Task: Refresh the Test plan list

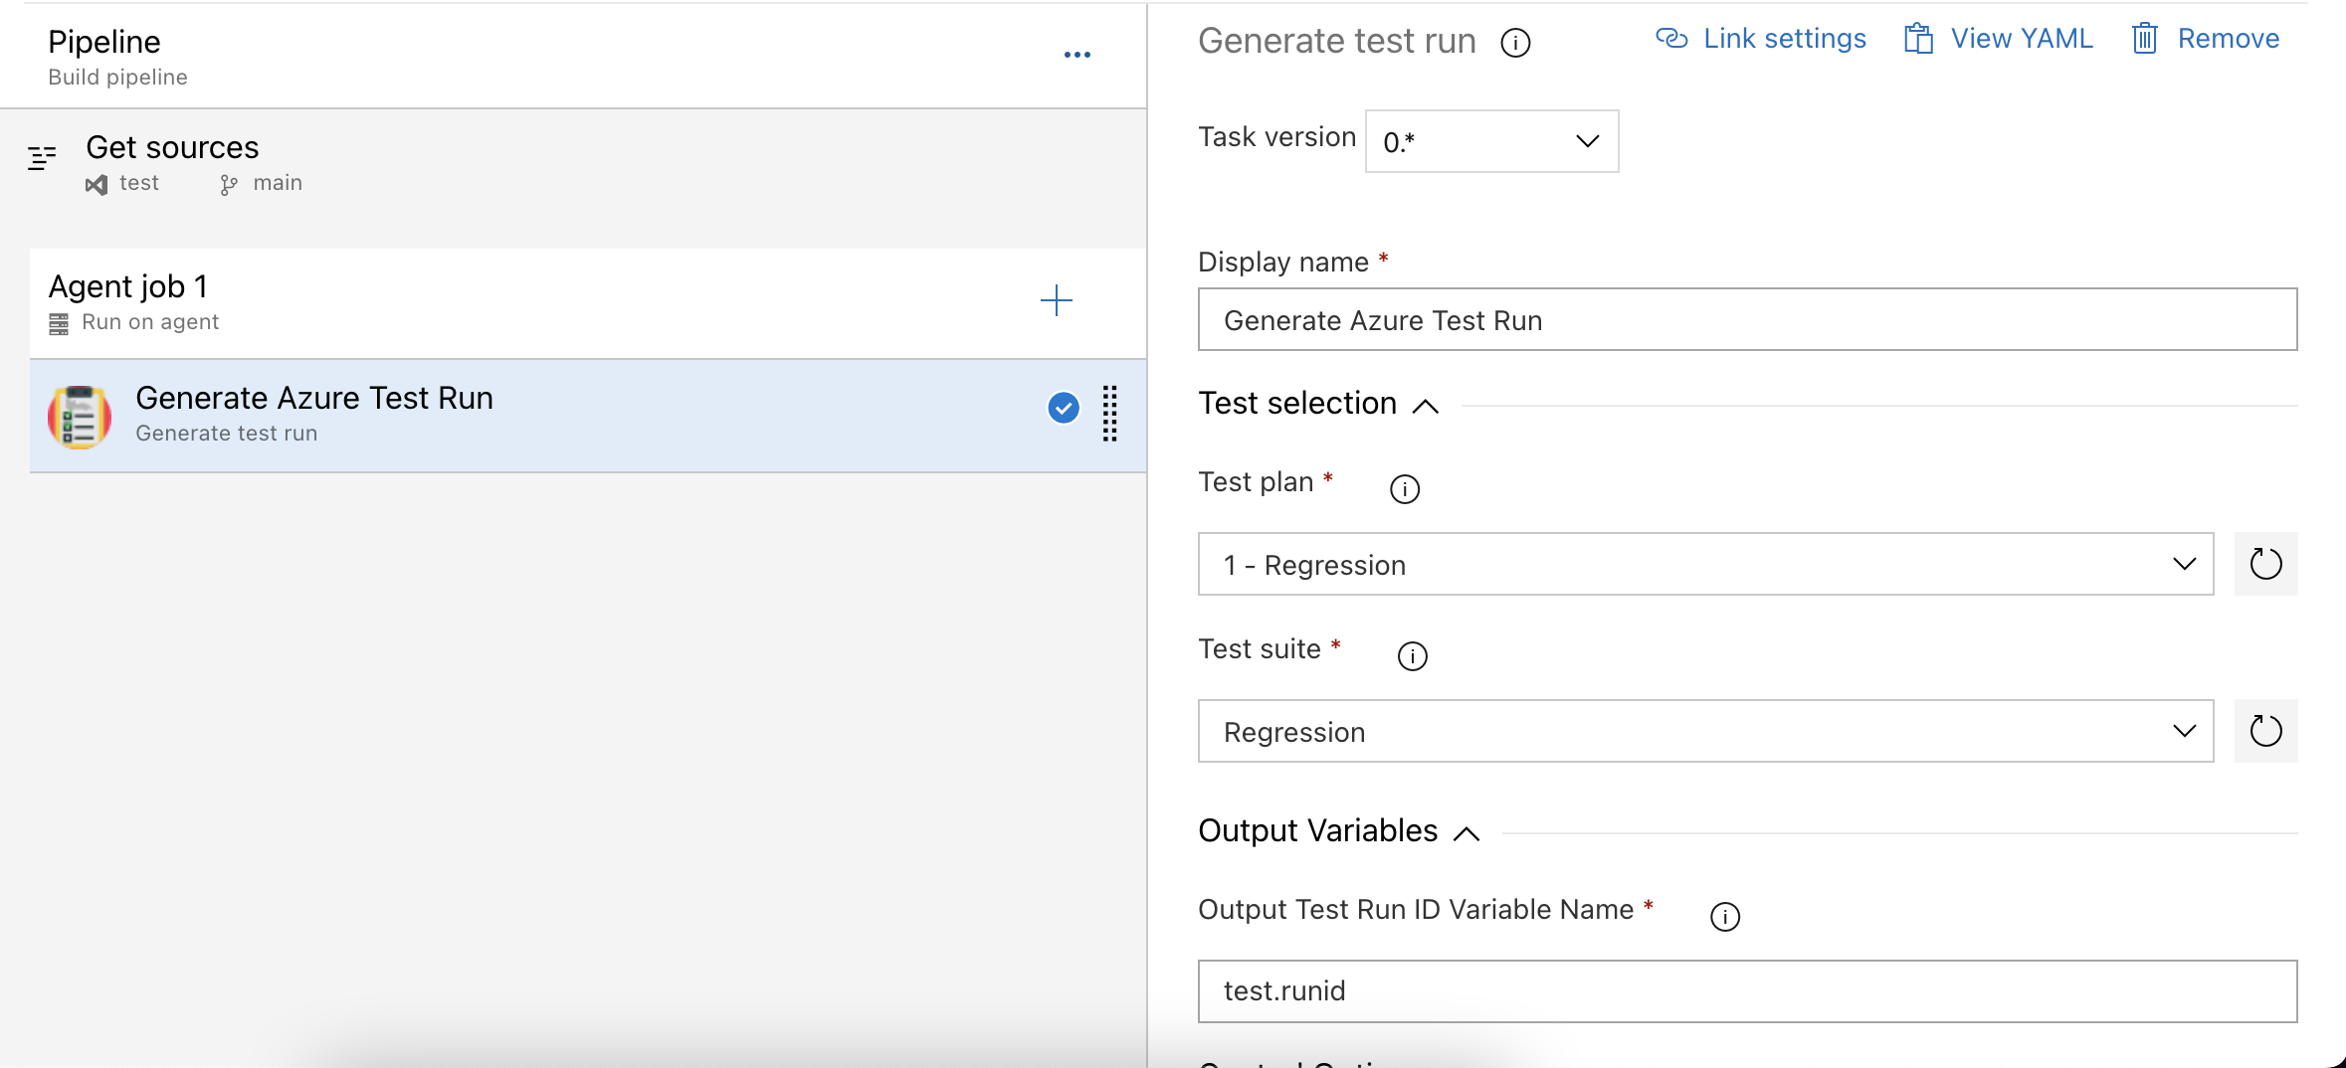Action: coord(2266,564)
